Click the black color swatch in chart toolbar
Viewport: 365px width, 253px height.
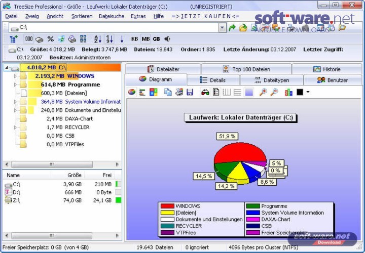point(300,92)
